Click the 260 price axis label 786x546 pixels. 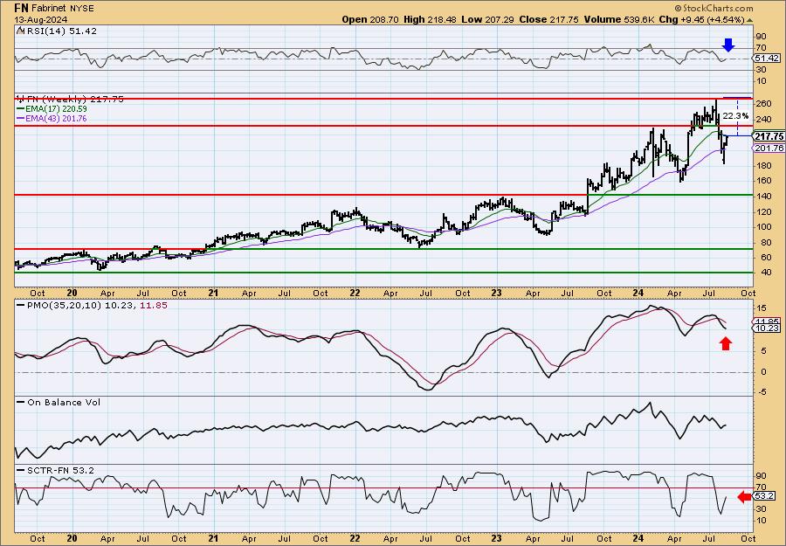click(764, 104)
